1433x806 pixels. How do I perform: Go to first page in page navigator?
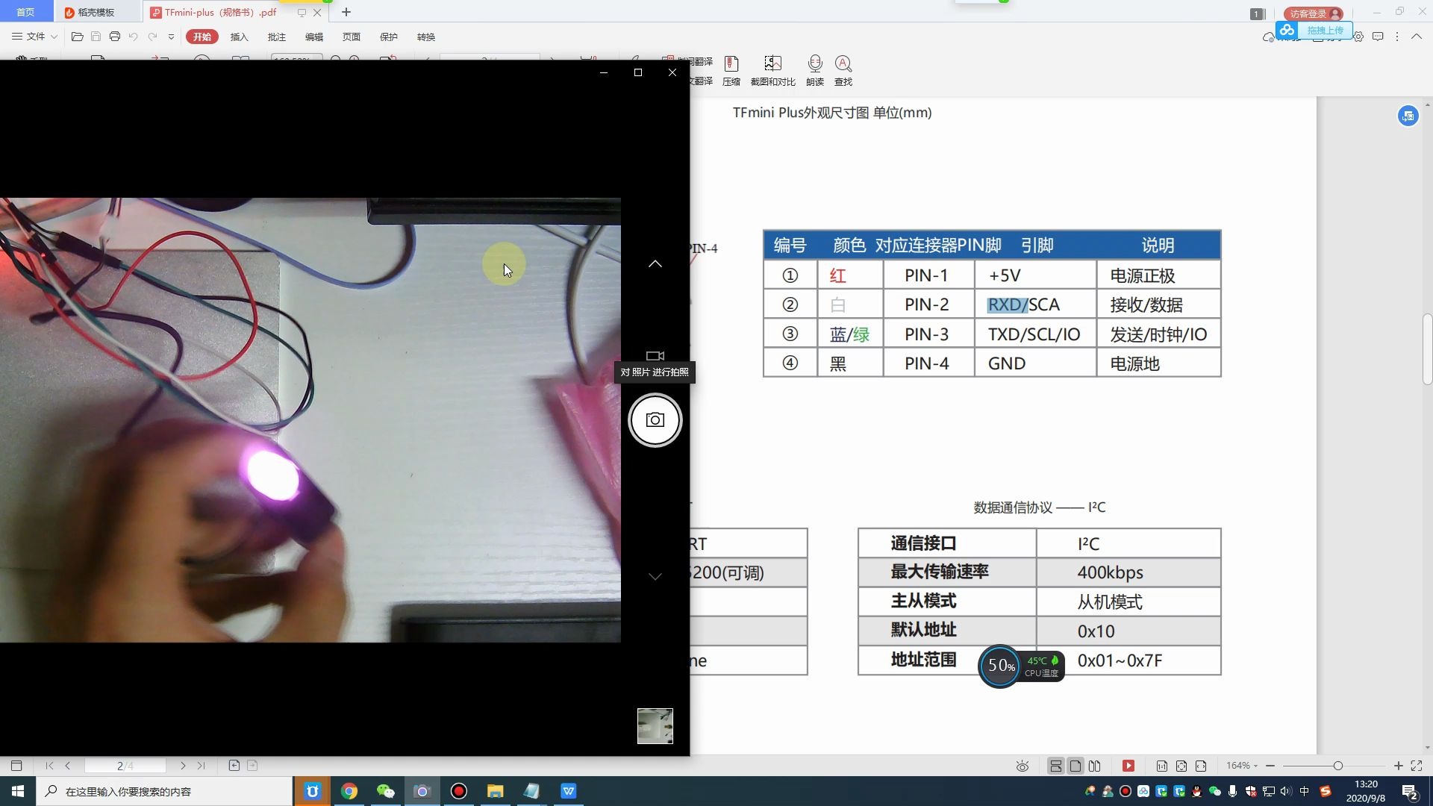(49, 766)
